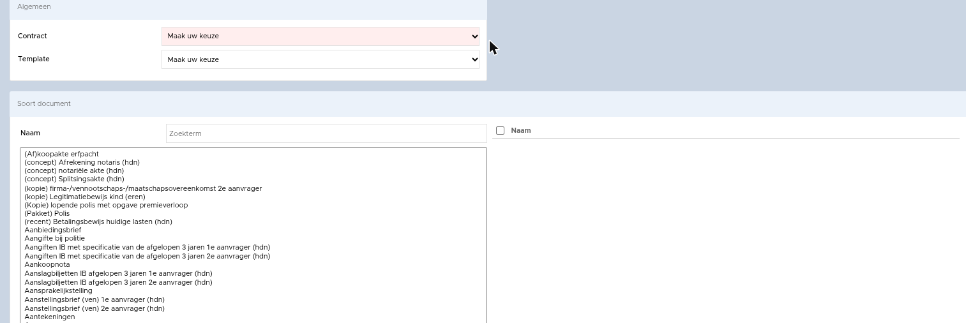Select "(kopie) Legitimatiebewijs kind (eren)"
Screen dimensions: 966x323
(x=253, y=197)
